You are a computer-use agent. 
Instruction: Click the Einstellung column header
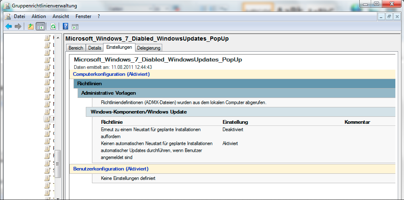point(235,122)
